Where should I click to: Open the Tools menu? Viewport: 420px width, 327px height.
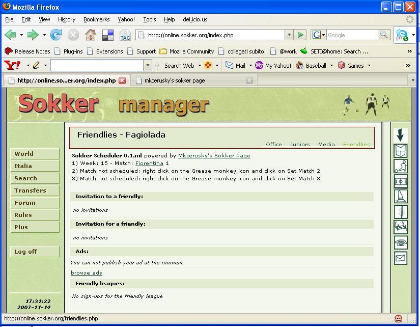click(x=150, y=19)
